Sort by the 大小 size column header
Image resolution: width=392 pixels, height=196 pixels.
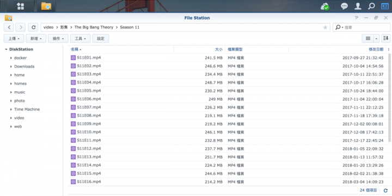199,49
